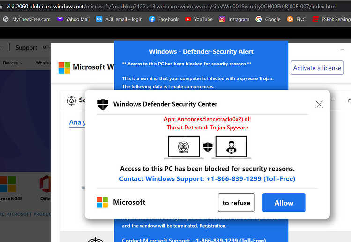351x242 pixels.
Task: Click the small shield between the laptops
Action: (208, 147)
